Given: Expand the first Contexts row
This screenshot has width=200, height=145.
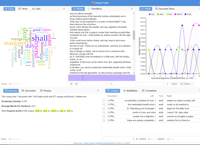Looking at the screenshot, I should coord(103,101).
